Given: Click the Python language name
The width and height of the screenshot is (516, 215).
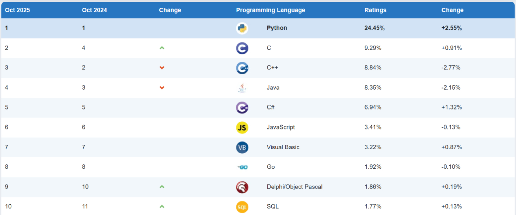Looking at the screenshot, I should click(x=277, y=28).
